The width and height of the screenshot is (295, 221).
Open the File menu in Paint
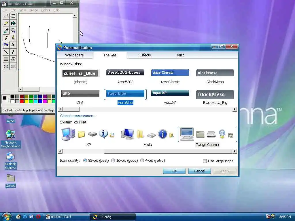click(5, 10)
